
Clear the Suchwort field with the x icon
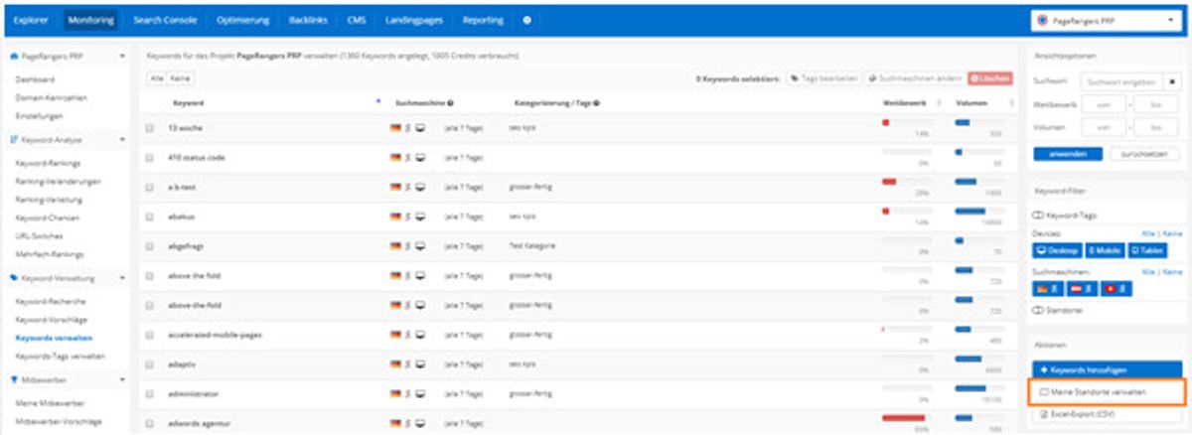[1172, 81]
